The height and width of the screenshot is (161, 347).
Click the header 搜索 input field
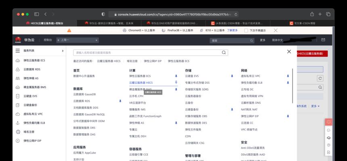232,40
